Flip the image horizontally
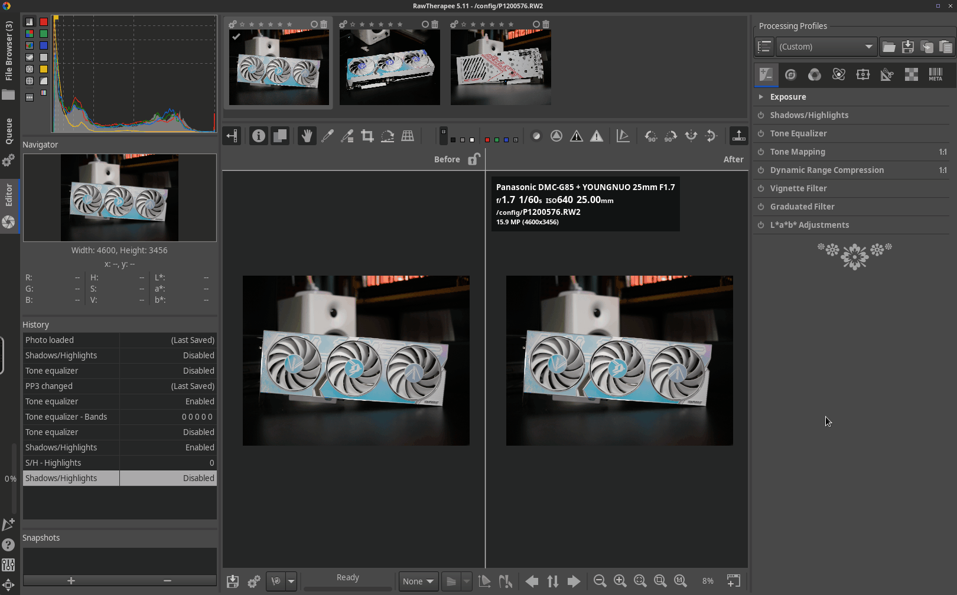Screen dimensions: 957x595 click(691, 136)
